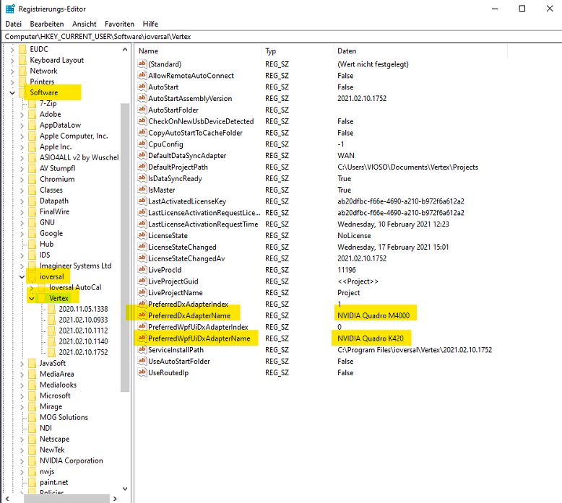Click folder icon of 7-Zip key

pyautogui.click(x=33, y=103)
